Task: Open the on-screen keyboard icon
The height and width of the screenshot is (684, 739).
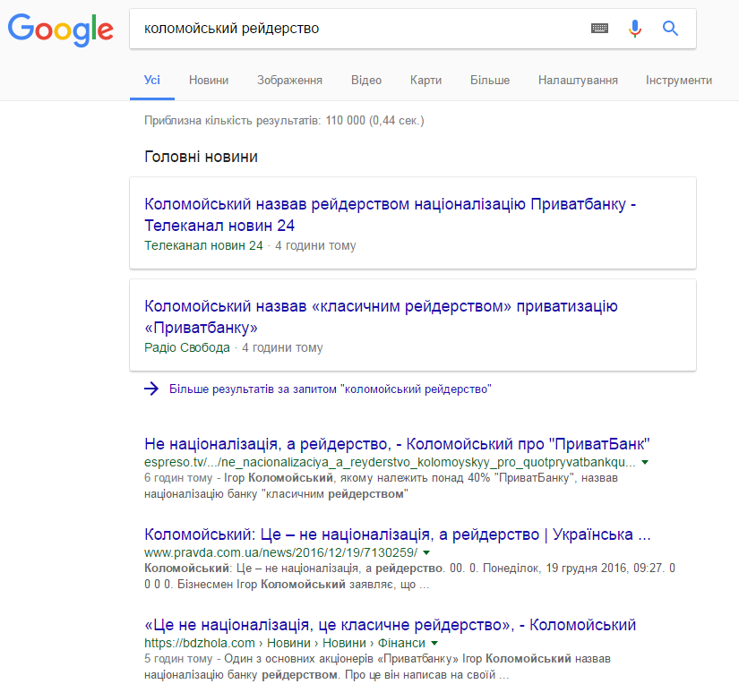Action: 599,29
